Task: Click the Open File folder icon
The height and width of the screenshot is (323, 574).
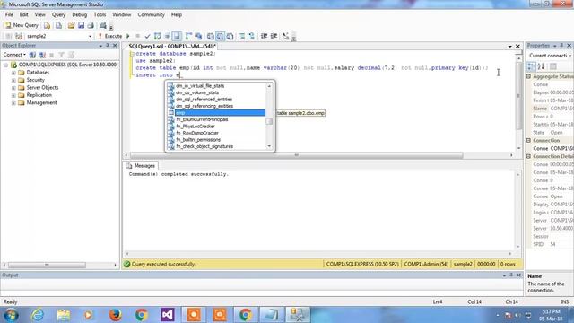Action: pyautogui.click(x=71, y=26)
